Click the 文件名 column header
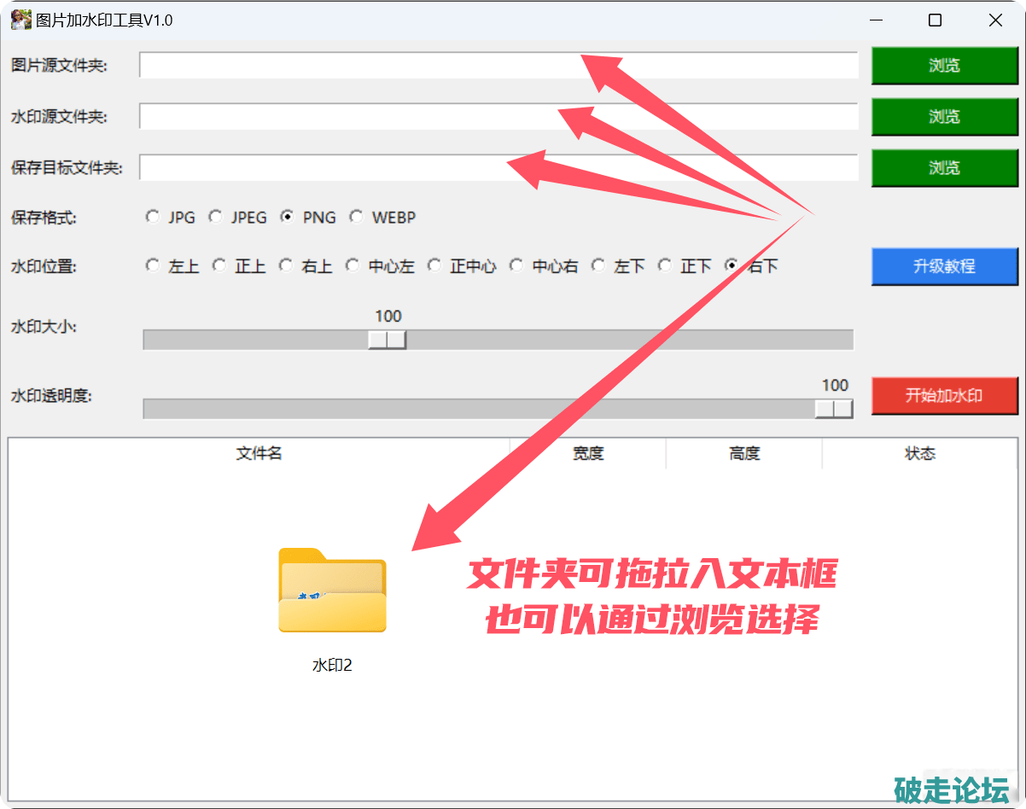 259,453
